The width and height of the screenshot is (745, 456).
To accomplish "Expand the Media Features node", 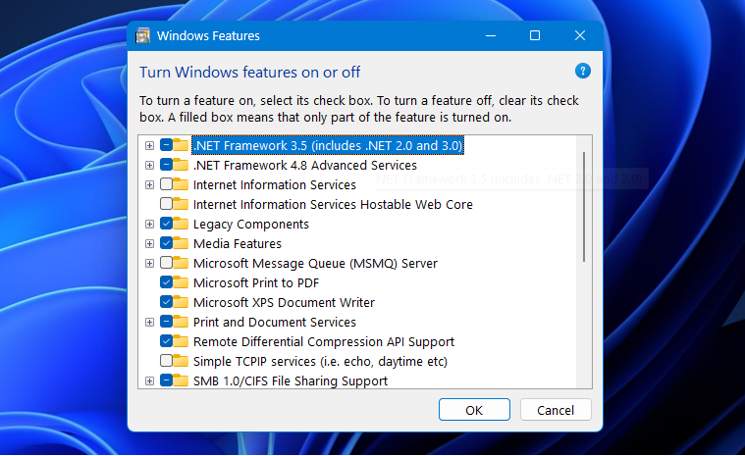I will 149,243.
